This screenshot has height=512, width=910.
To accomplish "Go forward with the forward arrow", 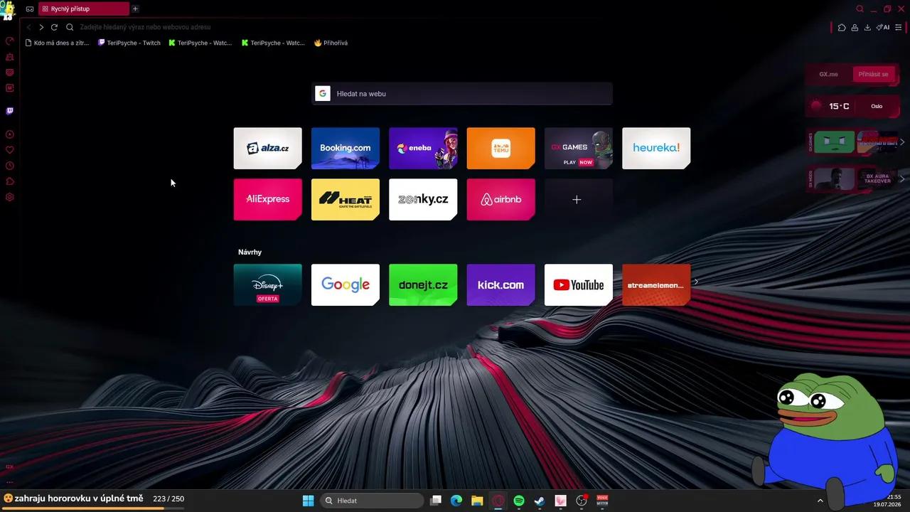I will tap(41, 27).
